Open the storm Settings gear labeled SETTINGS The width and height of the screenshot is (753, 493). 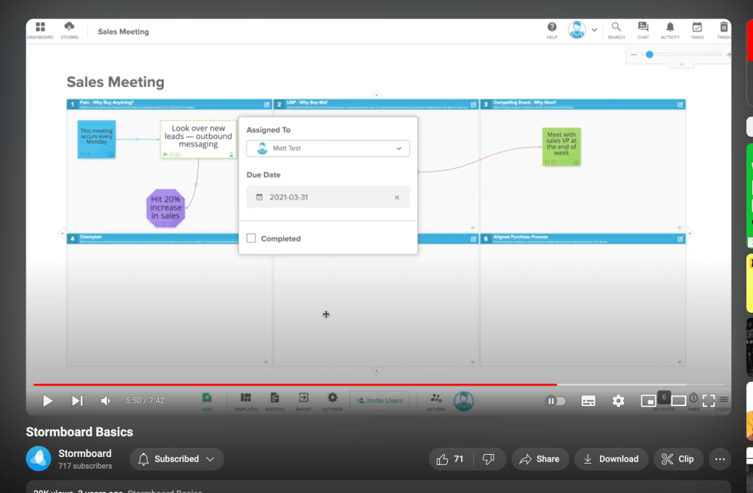click(332, 401)
